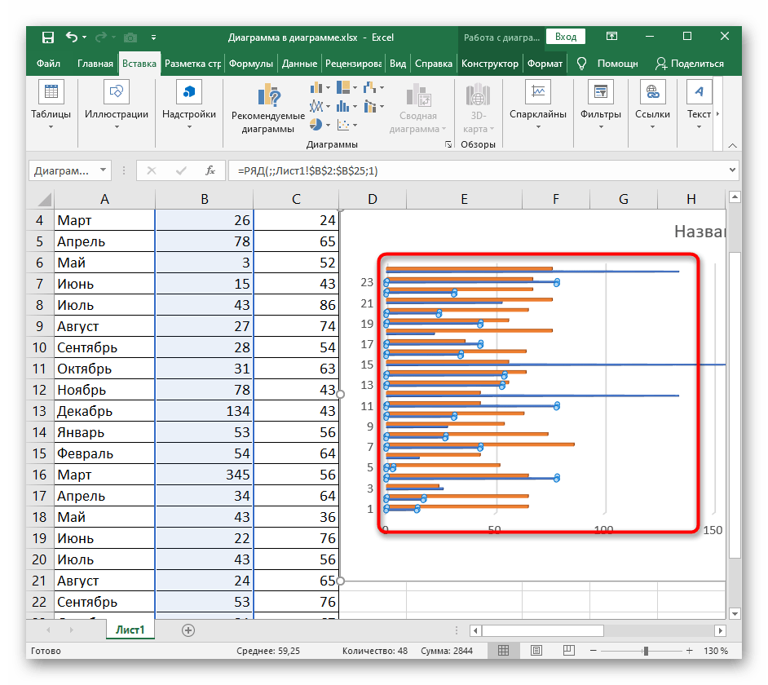Viewport: 768px width, 685px height.
Task: Switch to the Конструктор tab
Action: pyautogui.click(x=489, y=64)
